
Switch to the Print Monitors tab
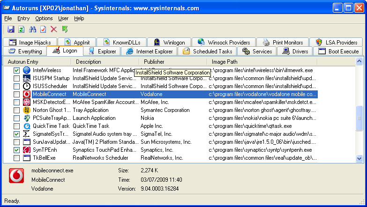[283, 42]
